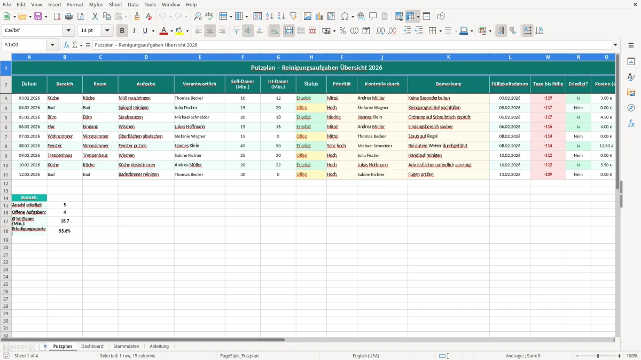The height and width of the screenshot is (360, 641).
Task: Click the Define Print Area icon
Action: (x=399, y=17)
